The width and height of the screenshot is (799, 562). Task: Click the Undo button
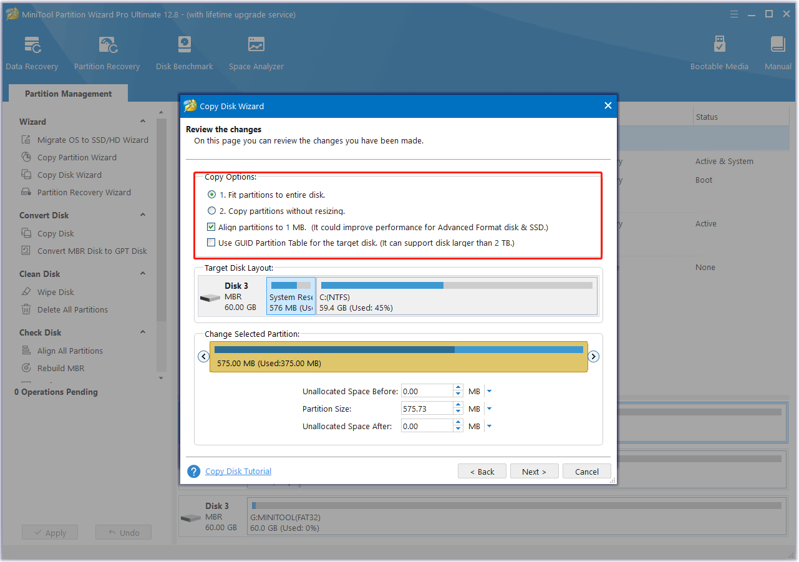123,533
